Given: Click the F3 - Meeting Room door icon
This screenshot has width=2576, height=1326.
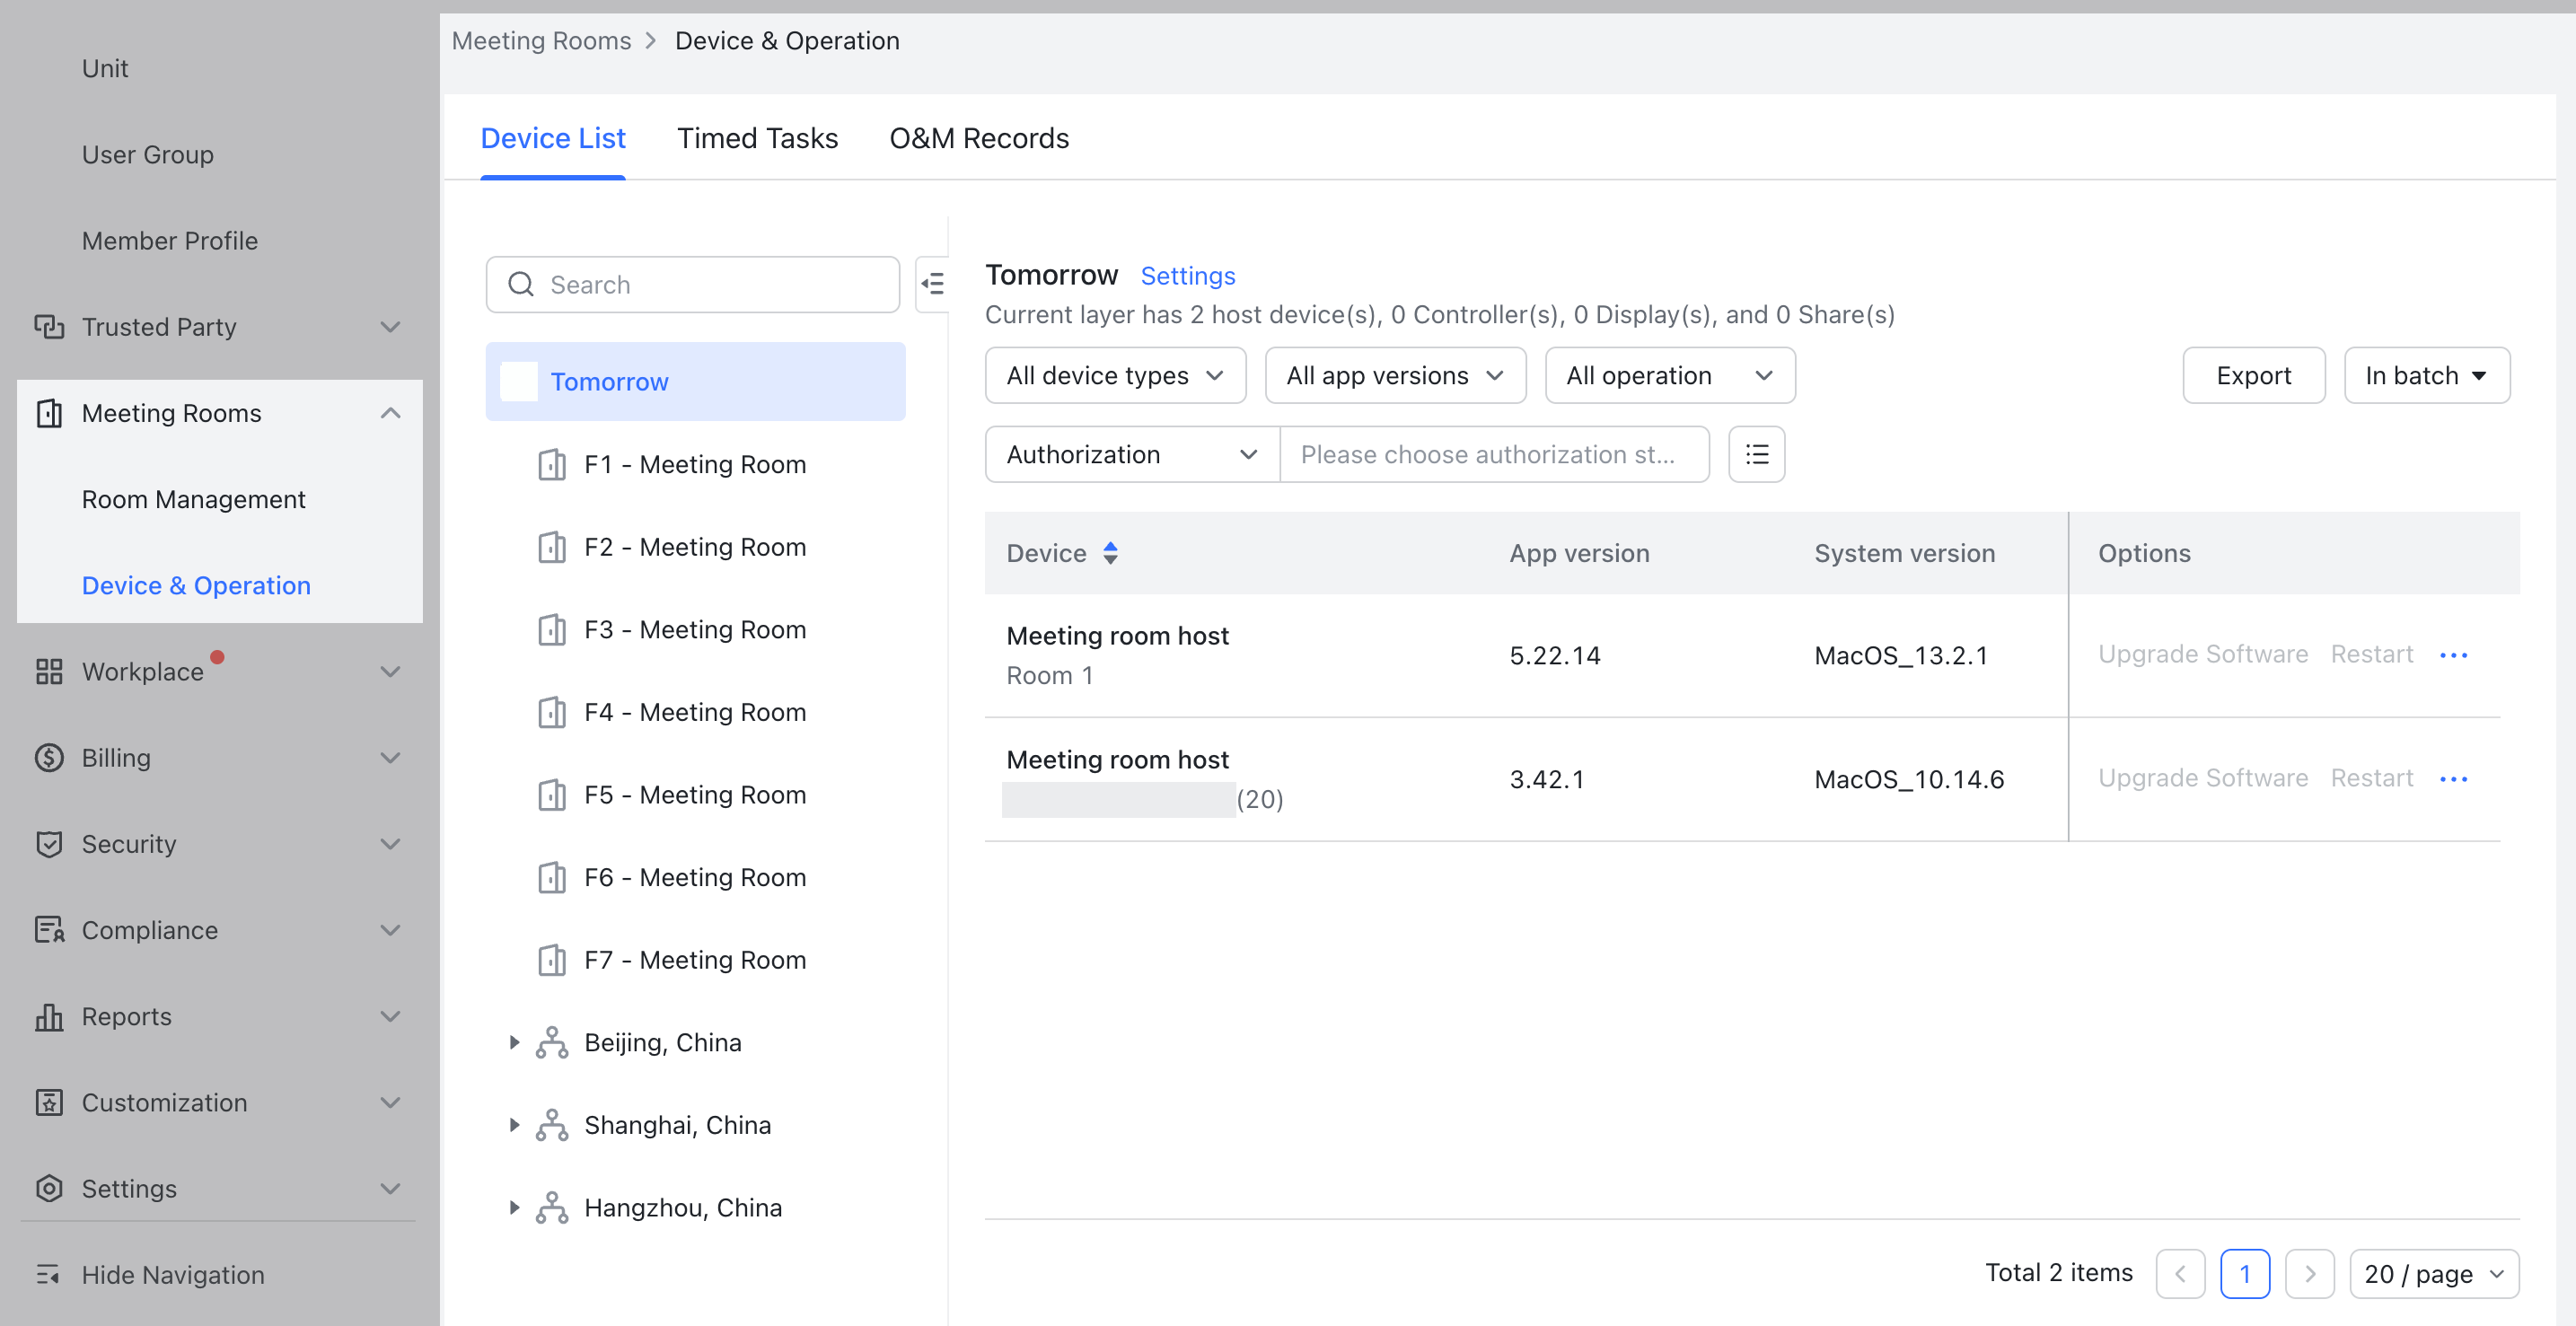Looking at the screenshot, I should (x=552, y=630).
